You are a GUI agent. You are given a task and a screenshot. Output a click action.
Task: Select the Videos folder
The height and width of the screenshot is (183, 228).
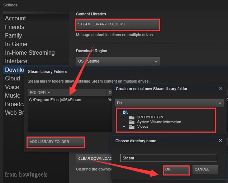pyautogui.click(x=143, y=127)
